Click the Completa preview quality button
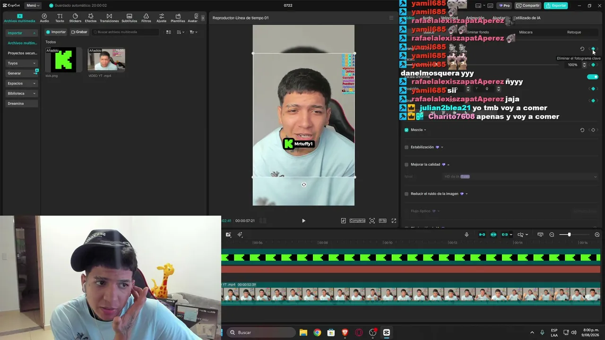 pyautogui.click(x=357, y=221)
